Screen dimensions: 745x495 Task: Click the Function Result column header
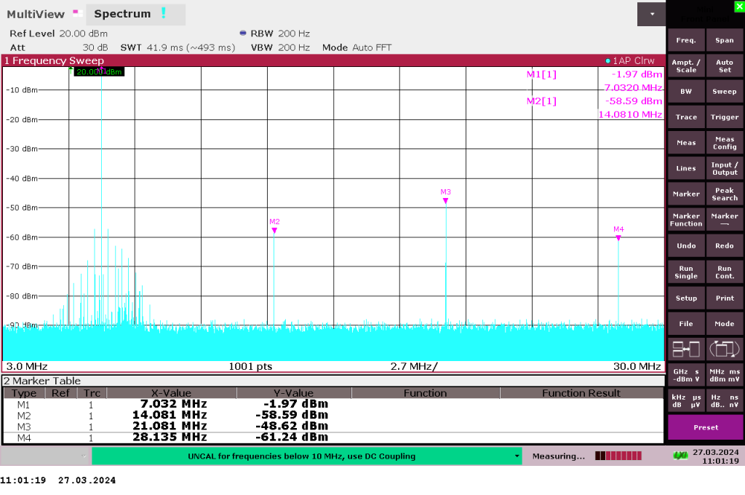click(x=581, y=393)
